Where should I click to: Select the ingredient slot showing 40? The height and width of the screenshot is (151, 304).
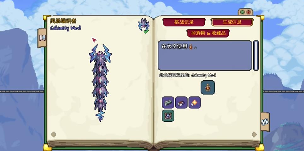(x=181, y=103)
